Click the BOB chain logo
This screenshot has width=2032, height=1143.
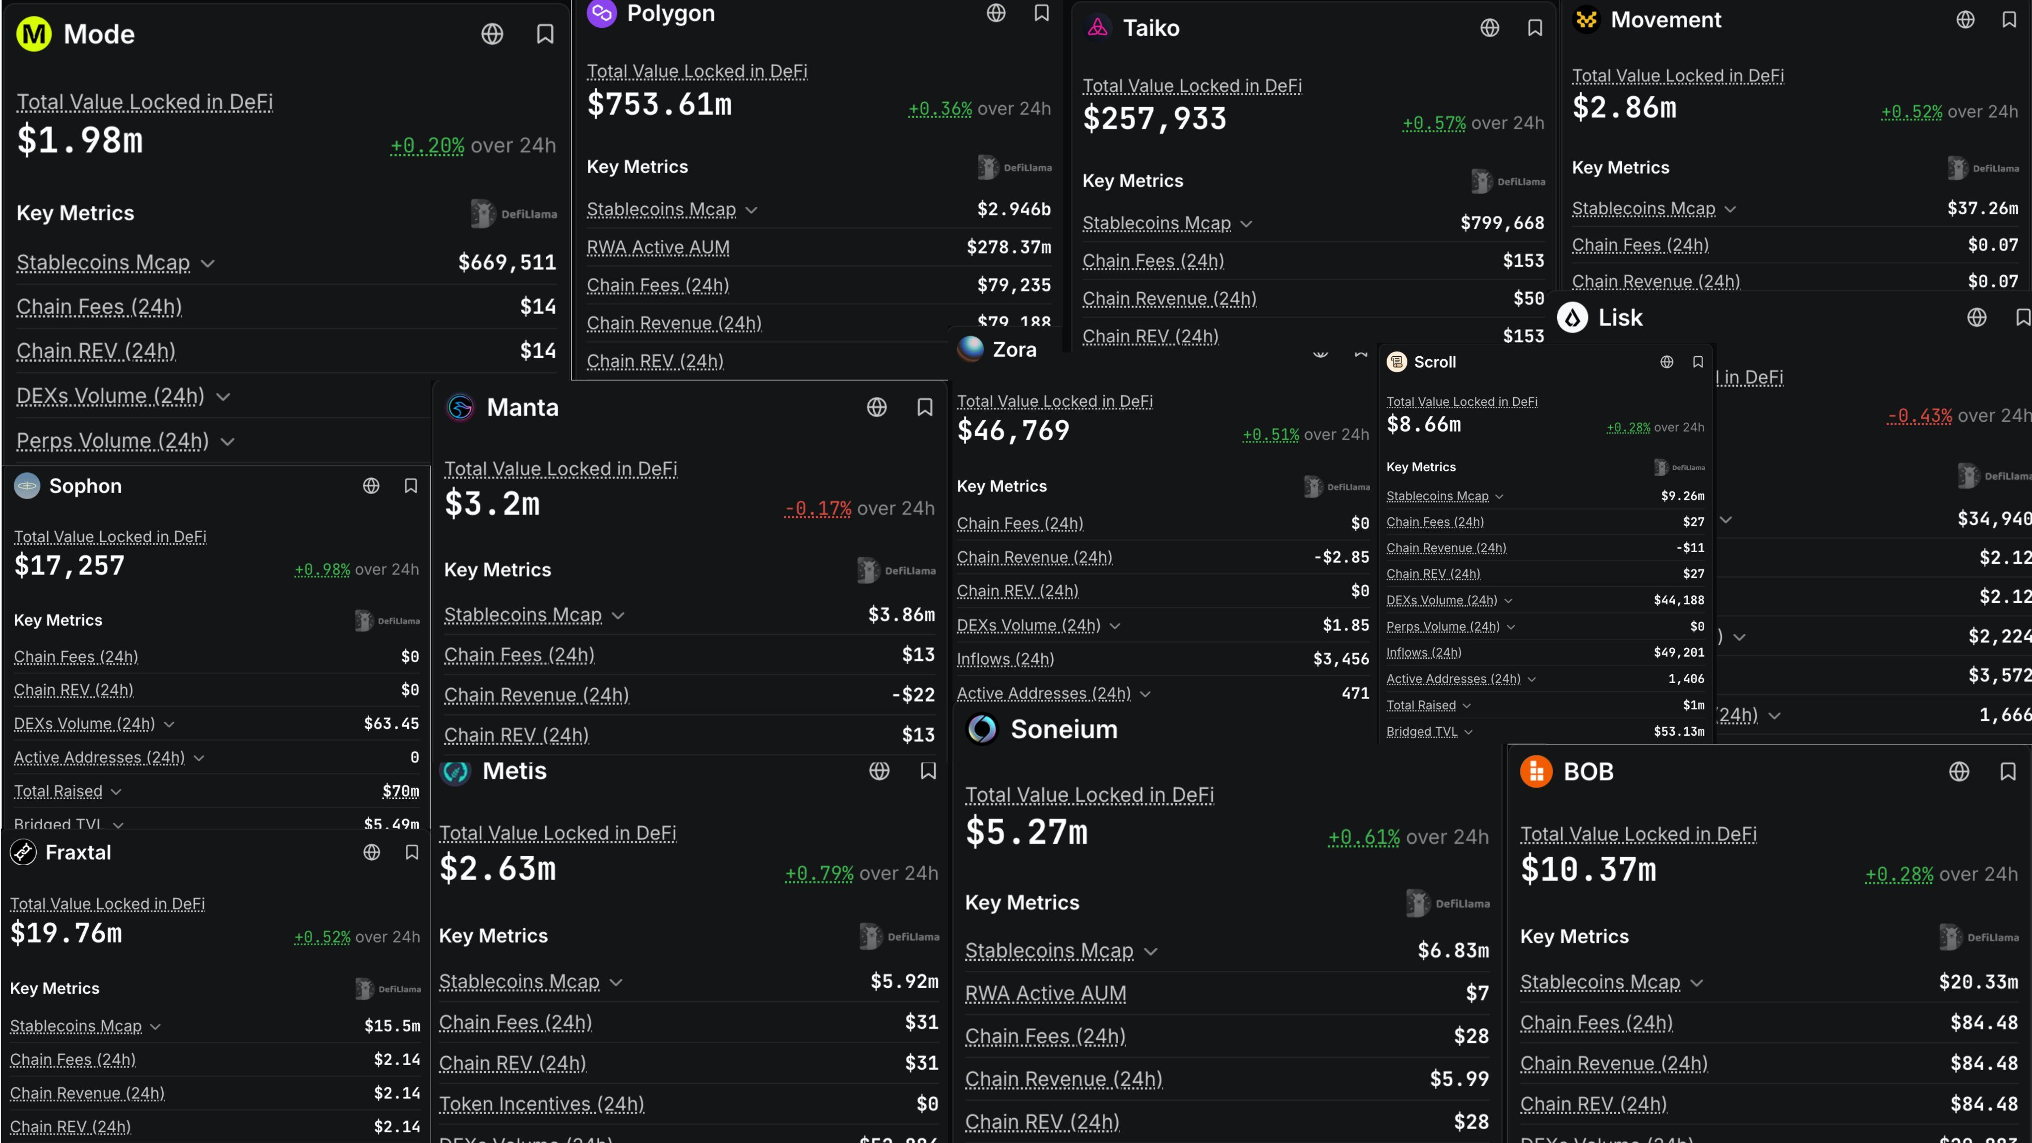coord(1536,771)
